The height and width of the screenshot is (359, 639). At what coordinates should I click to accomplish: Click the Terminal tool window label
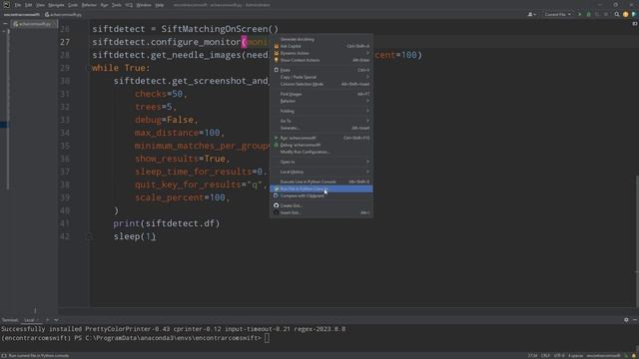pos(10,320)
